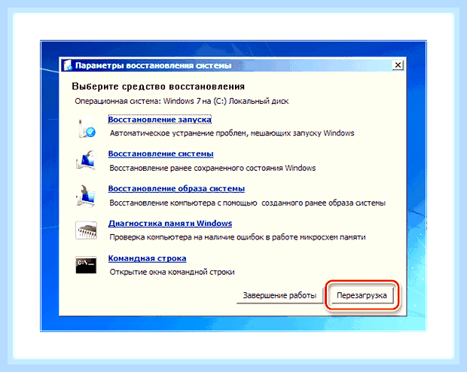
Task: Open the Командная строка link
Action: pos(147,258)
